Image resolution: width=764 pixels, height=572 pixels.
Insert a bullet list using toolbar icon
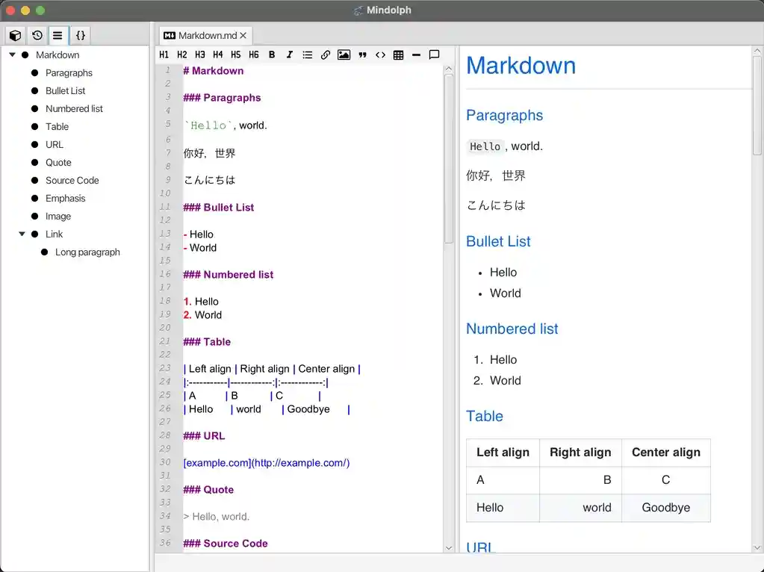coord(308,55)
